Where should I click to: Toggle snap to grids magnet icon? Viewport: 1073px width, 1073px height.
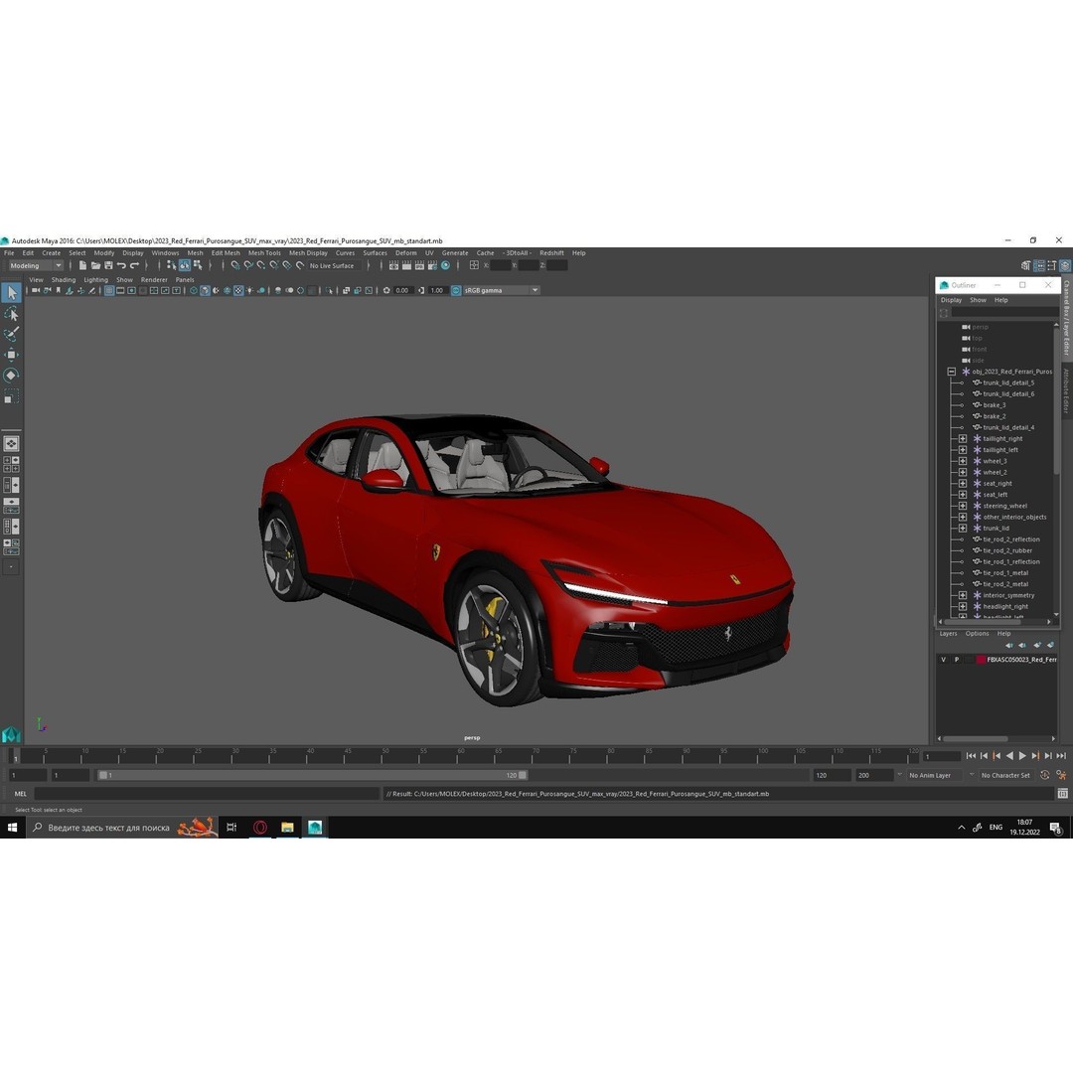click(x=235, y=265)
